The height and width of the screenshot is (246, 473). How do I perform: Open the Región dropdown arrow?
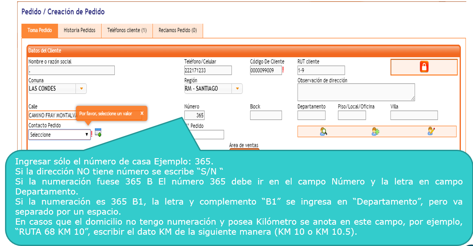pyautogui.click(x=238, y=89)
